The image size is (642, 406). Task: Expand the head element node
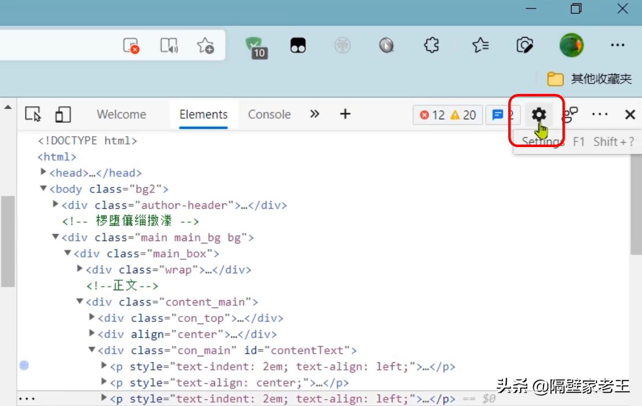point(44,172)
